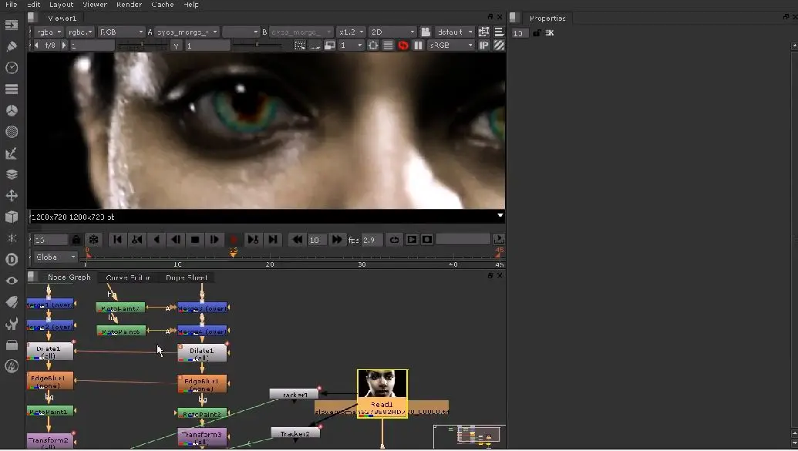Open the Global frame range dropdown
798x451 pixels.
[x=55, y=257]
